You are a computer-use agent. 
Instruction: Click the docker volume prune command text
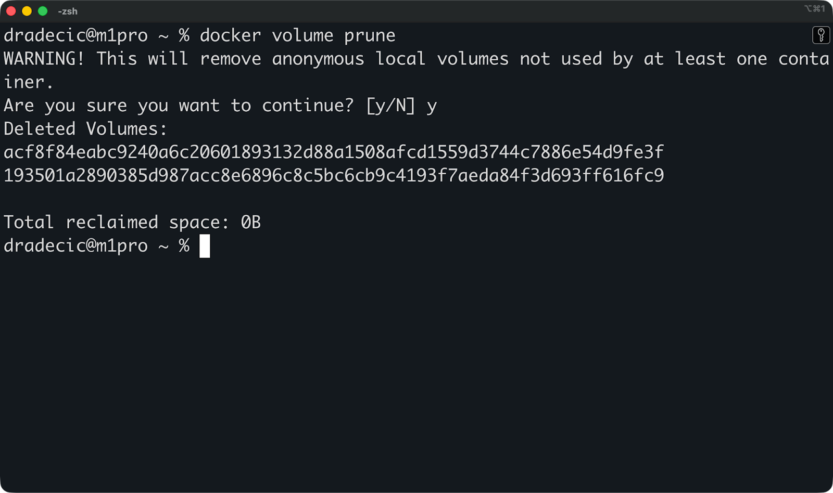pos(298,35)
